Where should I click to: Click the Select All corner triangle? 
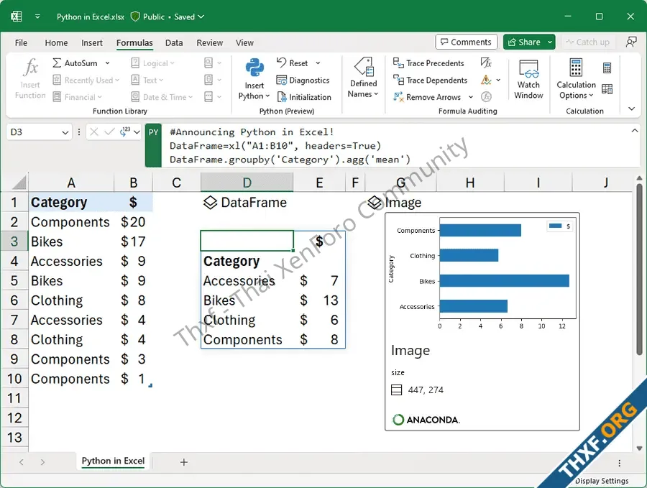[19, 182]
